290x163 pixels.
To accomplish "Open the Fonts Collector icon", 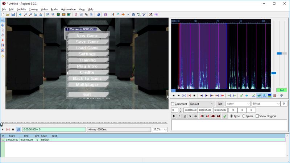I will click(91, 14).
